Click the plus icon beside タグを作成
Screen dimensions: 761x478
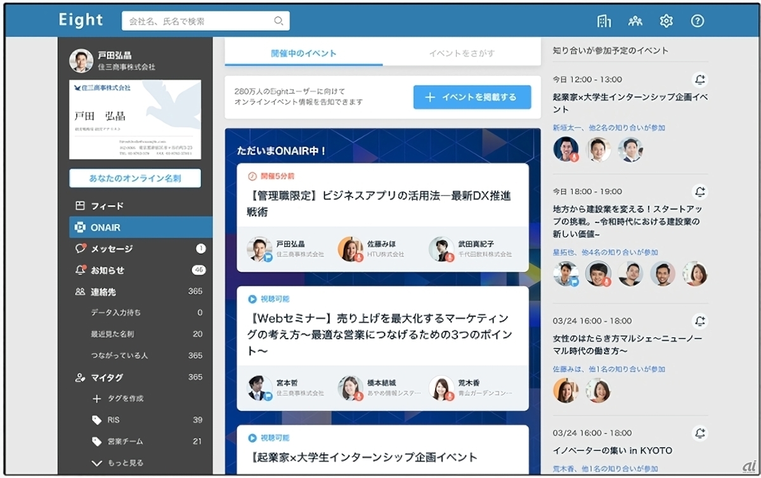tap(96, 399)
